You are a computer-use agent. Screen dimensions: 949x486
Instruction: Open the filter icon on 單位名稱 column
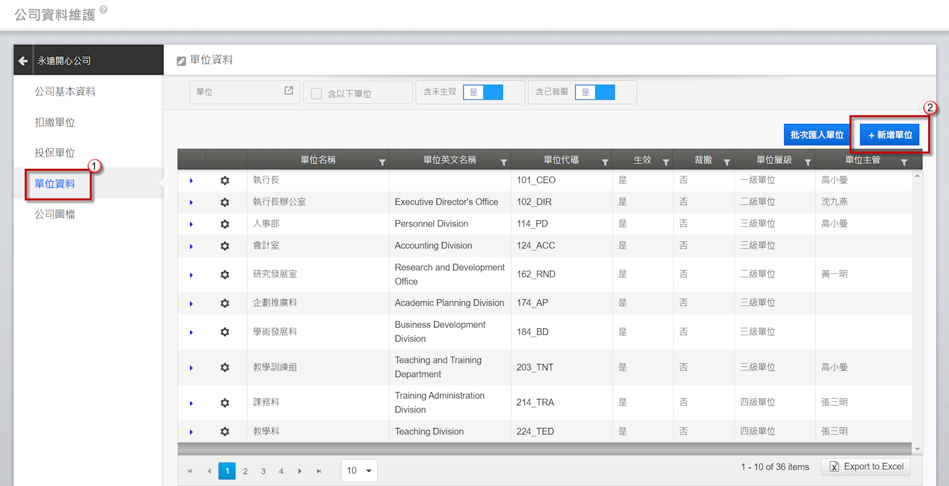pyautogui.click(x=382, y=162)
